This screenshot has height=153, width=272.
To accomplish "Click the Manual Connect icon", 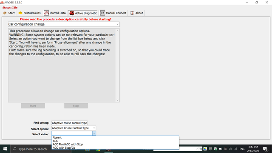I will click(x=102, y=13).
